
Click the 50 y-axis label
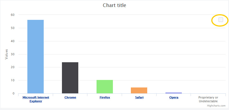(12, 28)
